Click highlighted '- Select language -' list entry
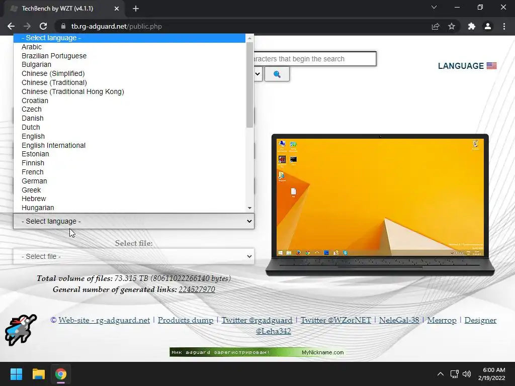This screenshot has width=515, height=386. [129, 38]
